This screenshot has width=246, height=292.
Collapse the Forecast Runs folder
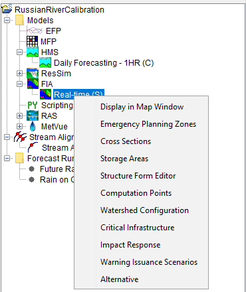(7, 158)
